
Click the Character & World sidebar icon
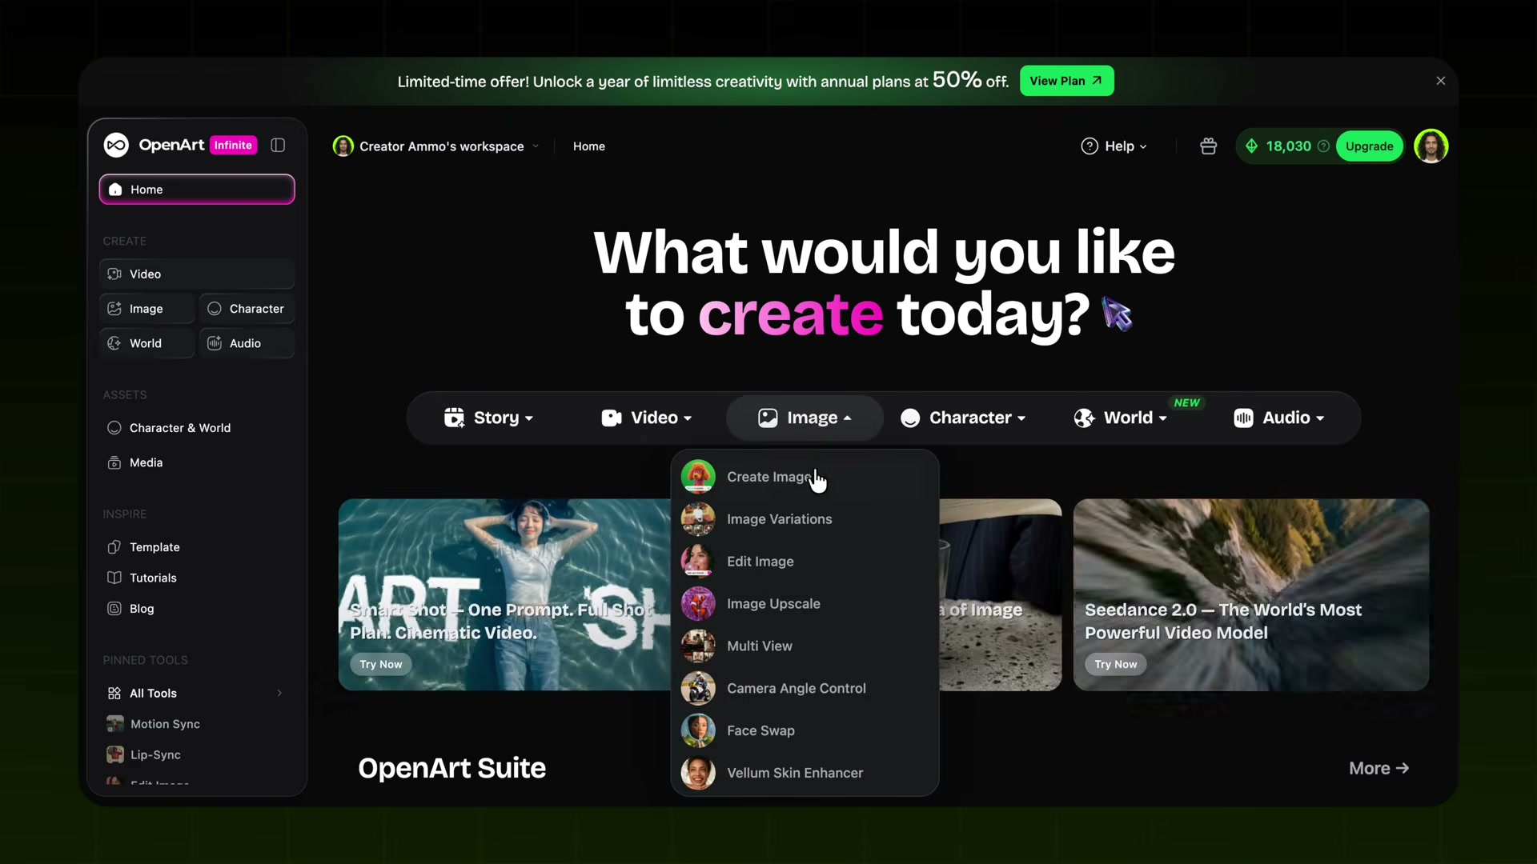click(114, 428)
